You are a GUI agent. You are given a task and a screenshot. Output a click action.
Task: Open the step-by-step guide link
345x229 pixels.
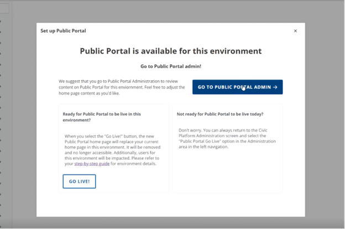click(92, 164)
